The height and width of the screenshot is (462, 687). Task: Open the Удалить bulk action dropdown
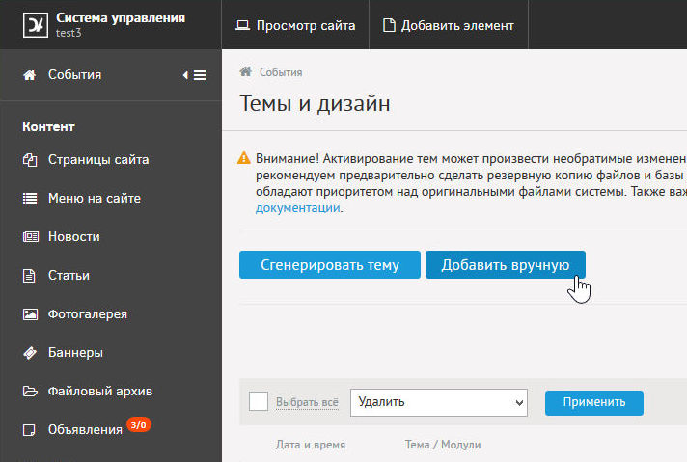pos(439,402)
